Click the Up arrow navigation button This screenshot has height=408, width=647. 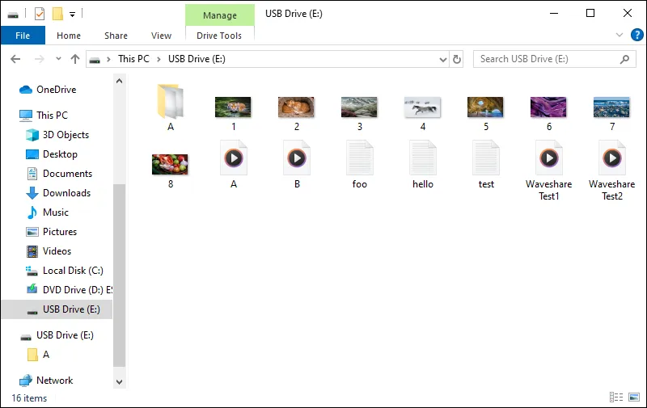75,59
